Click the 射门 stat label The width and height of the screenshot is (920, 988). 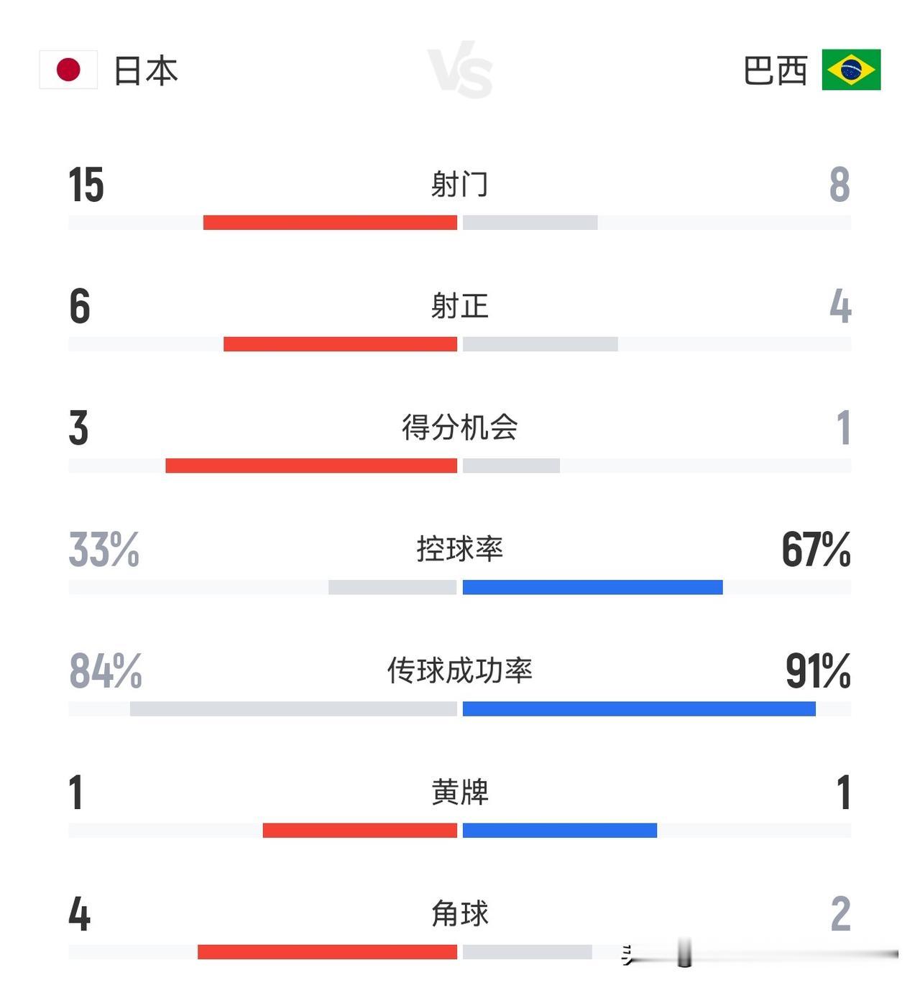460,185
